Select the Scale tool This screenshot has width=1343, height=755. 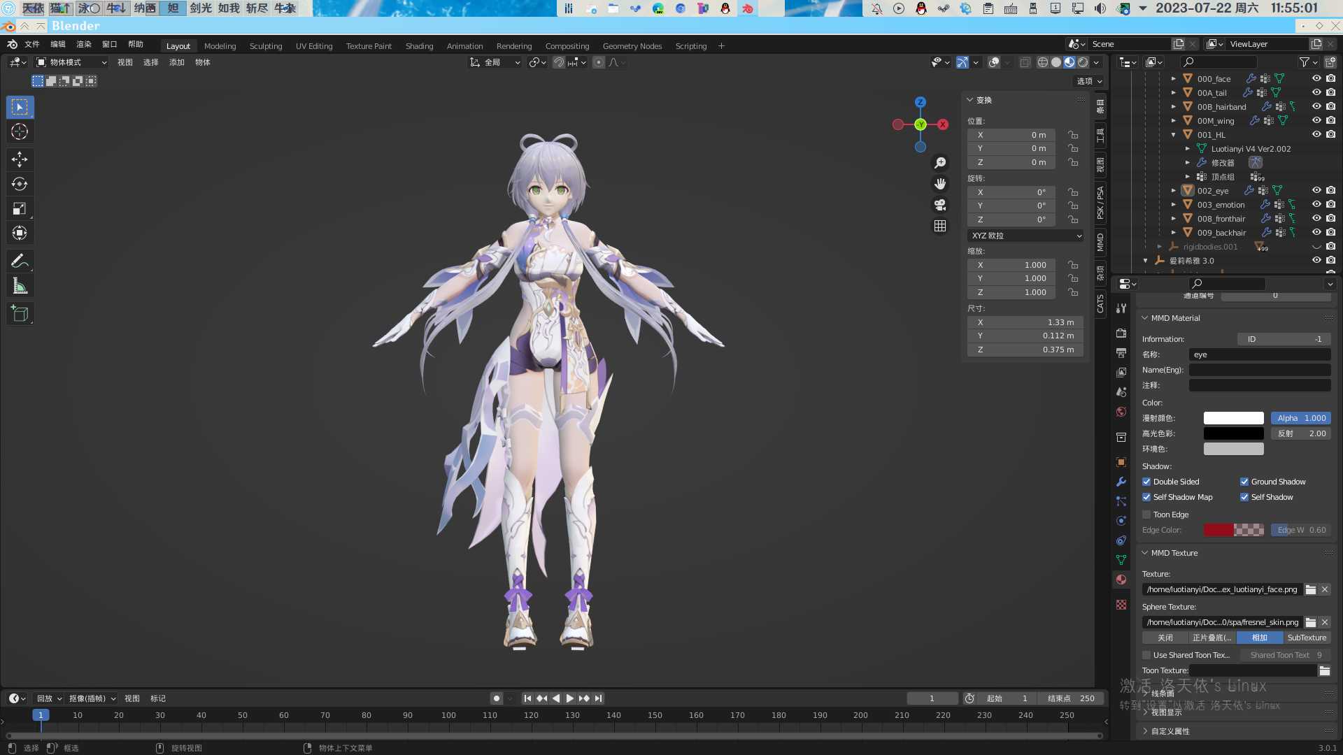click(x=20, y=208)
